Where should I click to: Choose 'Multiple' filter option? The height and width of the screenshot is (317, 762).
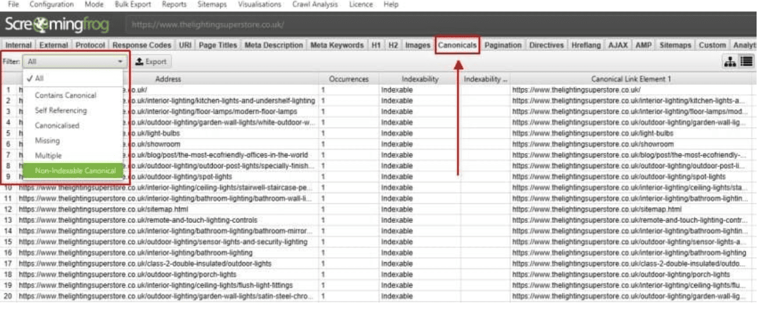(x=73, y=156)
